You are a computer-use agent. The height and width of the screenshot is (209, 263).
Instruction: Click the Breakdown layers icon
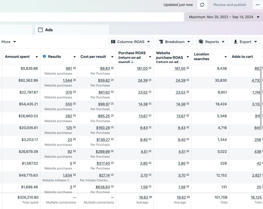pyautogui.click(x=161, y=42)
